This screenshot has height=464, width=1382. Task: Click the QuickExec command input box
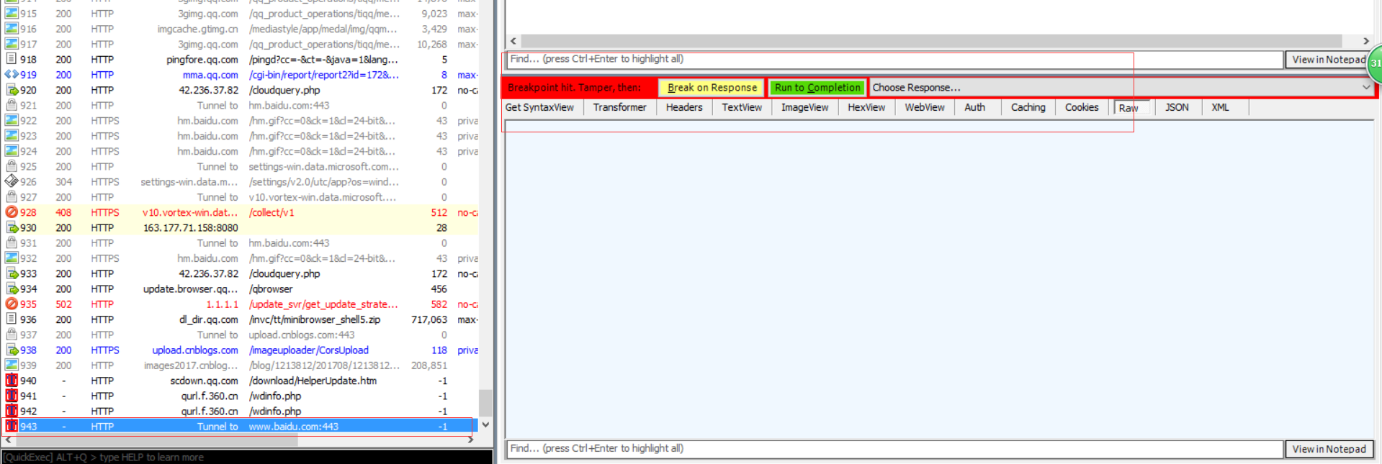[x=247, y=457]
